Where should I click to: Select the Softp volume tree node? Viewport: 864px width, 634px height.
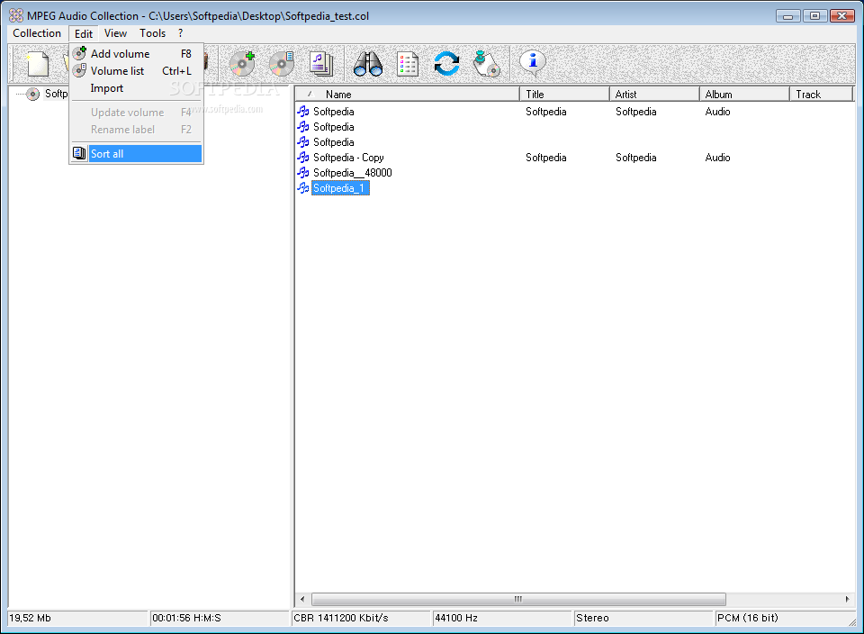(56, 94)
